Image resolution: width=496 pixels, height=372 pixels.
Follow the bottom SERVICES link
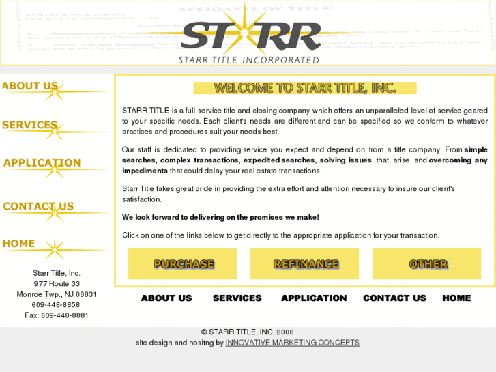point(237,298)
